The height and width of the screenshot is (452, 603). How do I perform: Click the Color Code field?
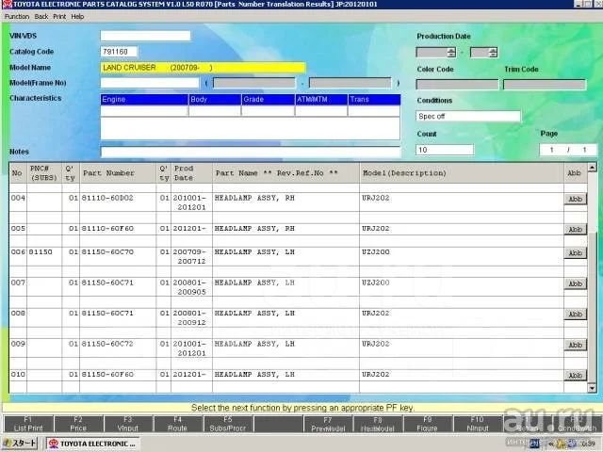click(x=457, y=84)
